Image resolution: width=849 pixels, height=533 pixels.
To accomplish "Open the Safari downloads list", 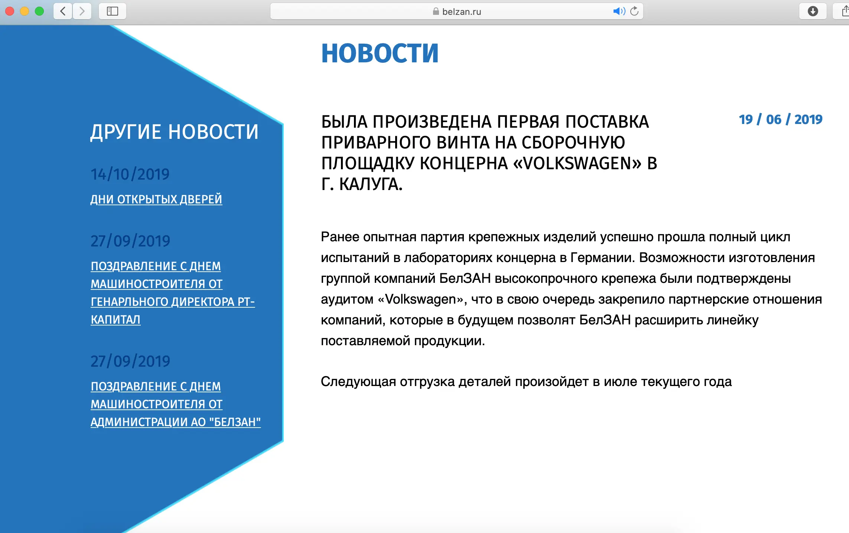I will [x=813, y=11].
